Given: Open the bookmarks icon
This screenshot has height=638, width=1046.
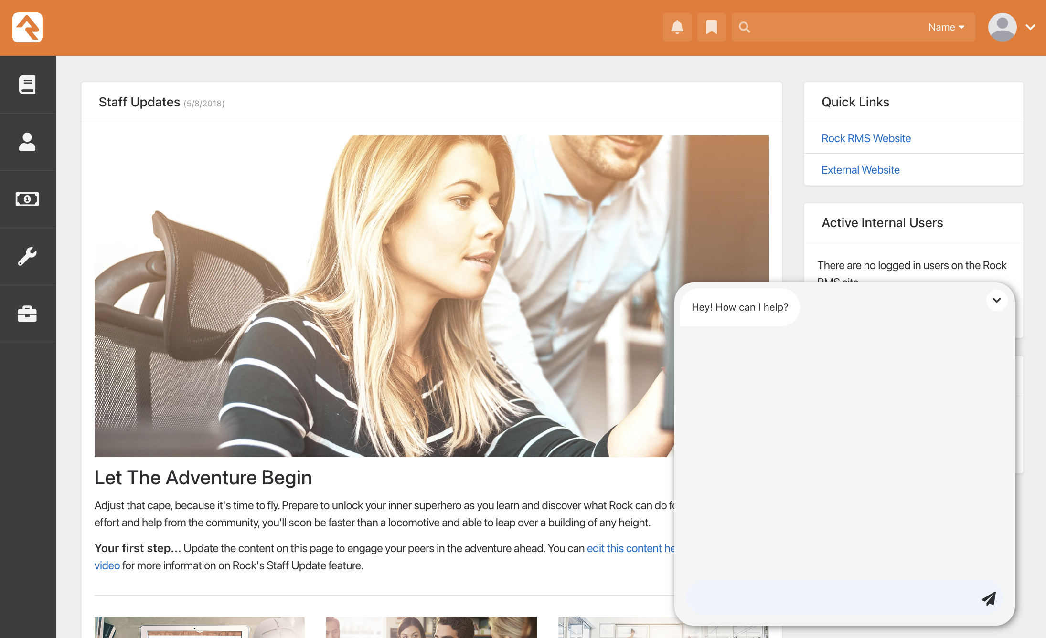Looking at the screenshot, I should (711, 27).
